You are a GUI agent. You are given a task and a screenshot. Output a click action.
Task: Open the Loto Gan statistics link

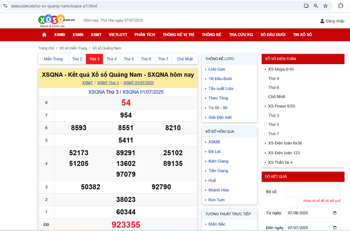tap(217, 69)
